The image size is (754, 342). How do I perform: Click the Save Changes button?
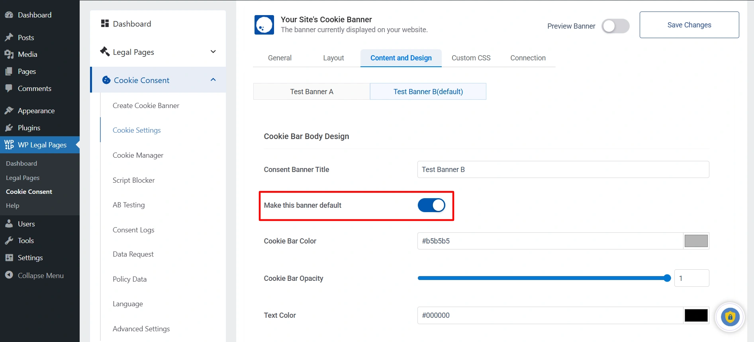pyautogui.click(x=689, y=25)
